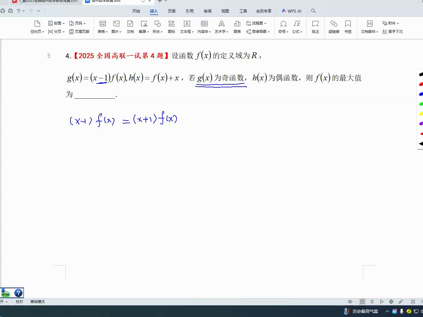Switch to outline view in status bar
423x317 pixels.
click(x=372, y=301)
